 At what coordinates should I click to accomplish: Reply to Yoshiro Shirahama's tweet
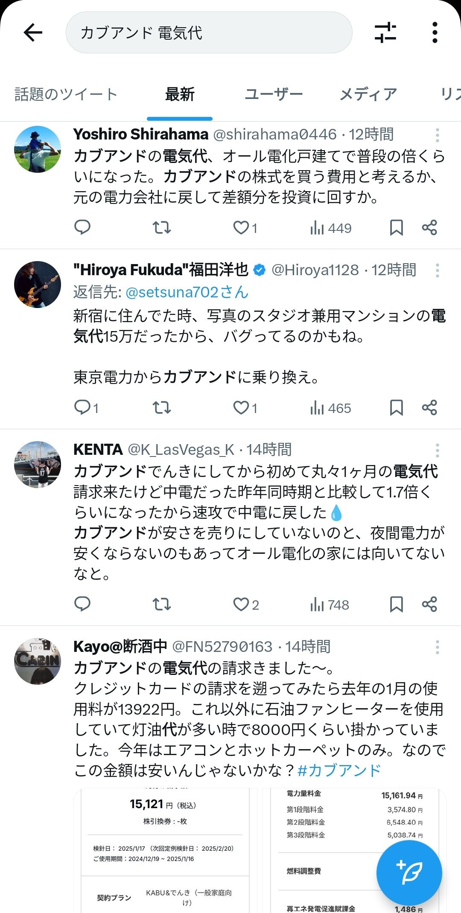[x=82, y=227]
